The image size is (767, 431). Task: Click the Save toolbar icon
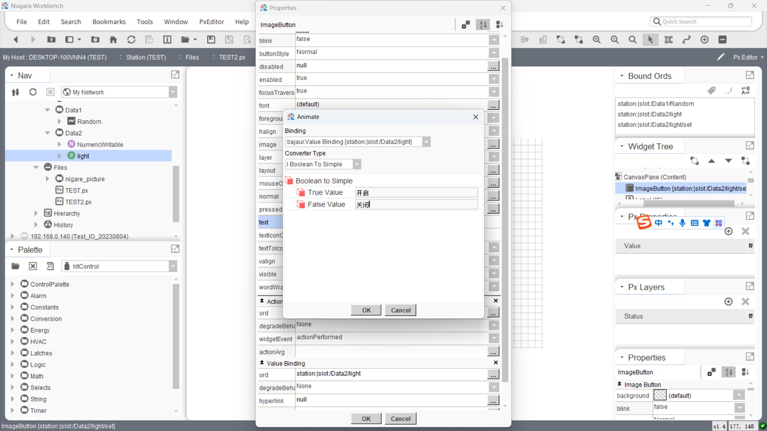point(211,40)
